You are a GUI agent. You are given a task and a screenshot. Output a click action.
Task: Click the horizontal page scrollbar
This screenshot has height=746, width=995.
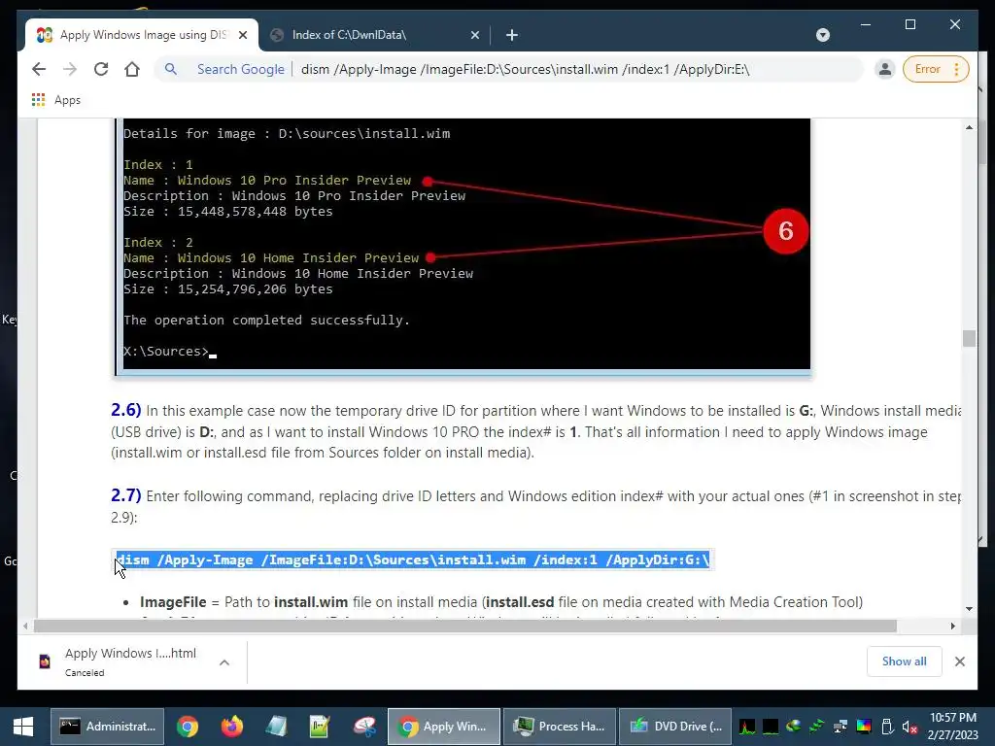(x=465, y=627)
